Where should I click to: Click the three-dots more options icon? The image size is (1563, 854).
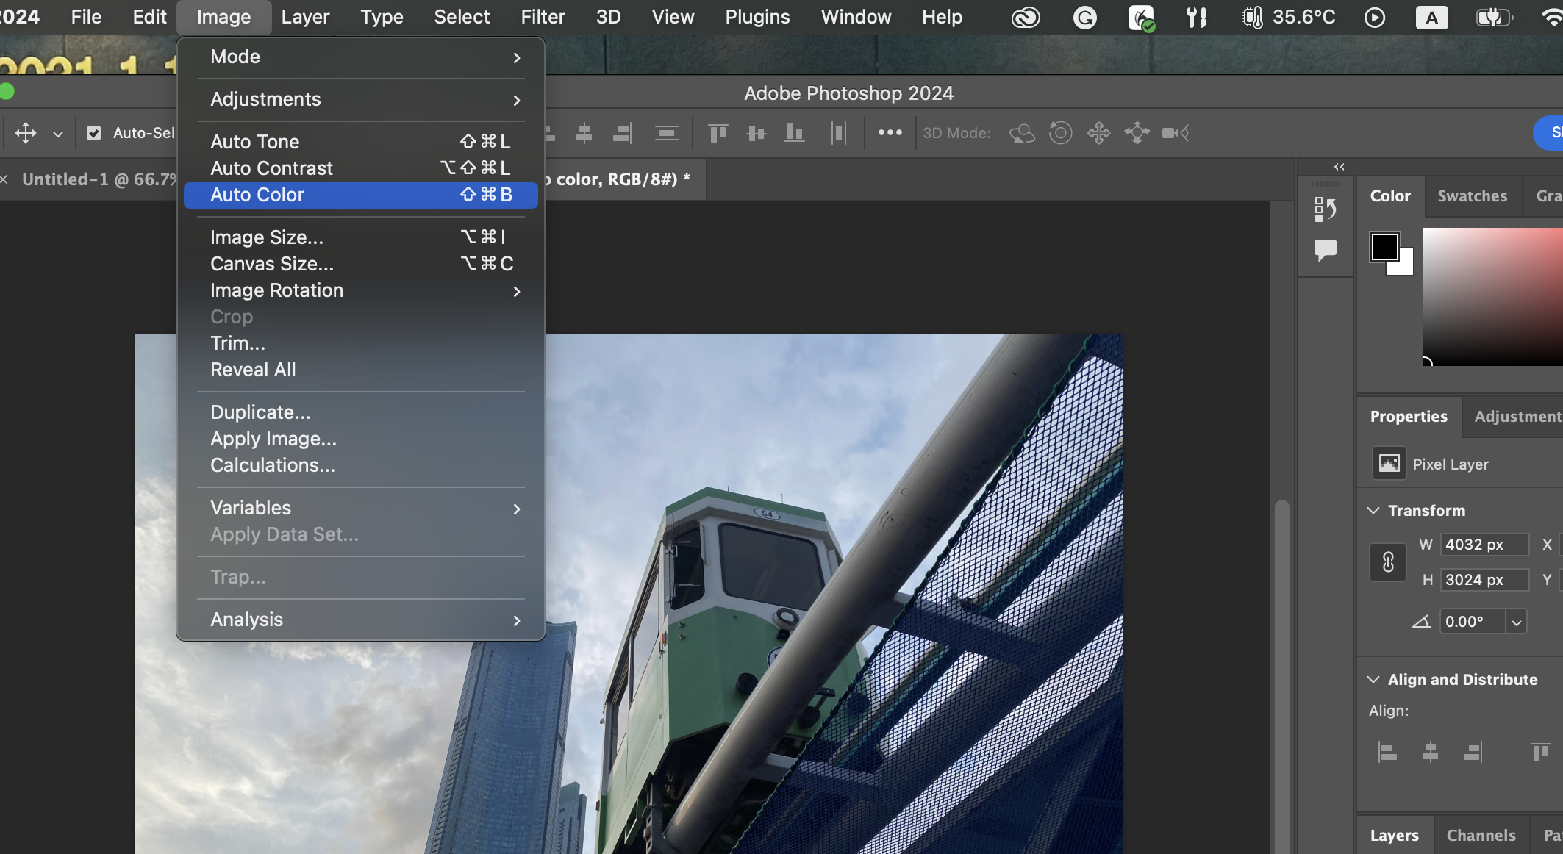[890, 133]
